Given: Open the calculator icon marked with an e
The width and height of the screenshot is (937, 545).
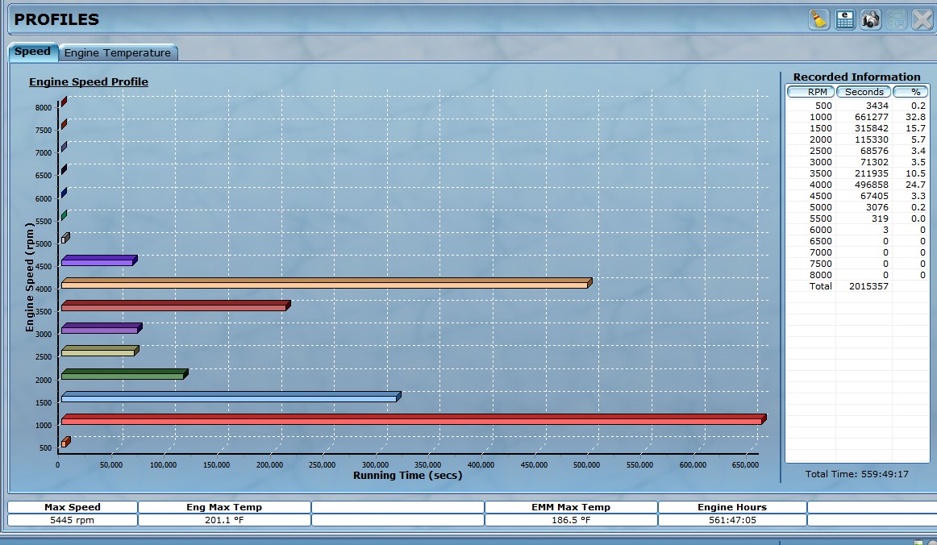Looking at the screenshot, I should point(845,19).
